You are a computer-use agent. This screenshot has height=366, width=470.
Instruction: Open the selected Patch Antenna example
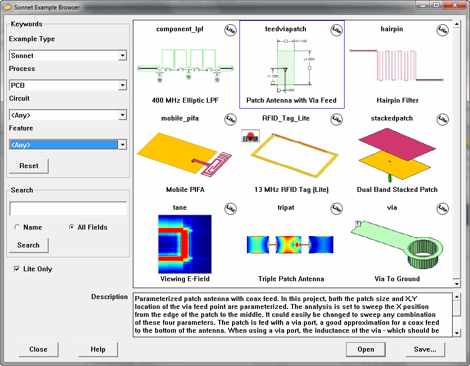[x=365, y=349]
